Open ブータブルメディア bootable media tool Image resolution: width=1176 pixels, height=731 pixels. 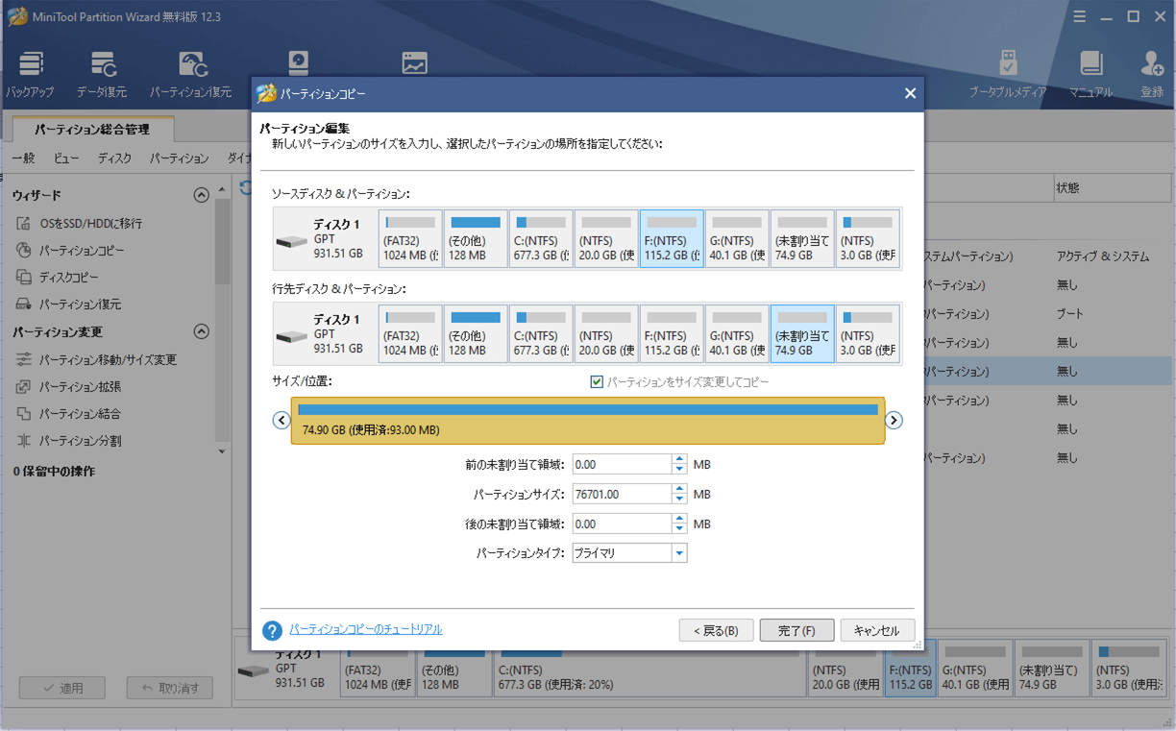coord(1007,74)
